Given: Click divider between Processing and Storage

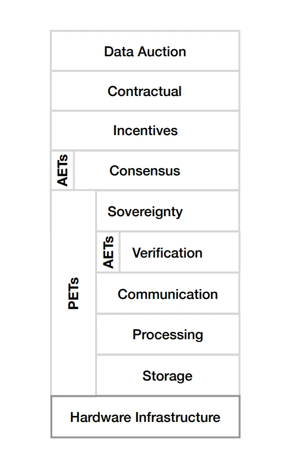Looking at the screenshot, I should coord(168,355).
